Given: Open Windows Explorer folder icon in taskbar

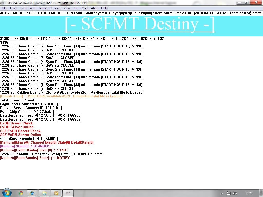Looking at the screenshot, I should click(x=44, y=193).
